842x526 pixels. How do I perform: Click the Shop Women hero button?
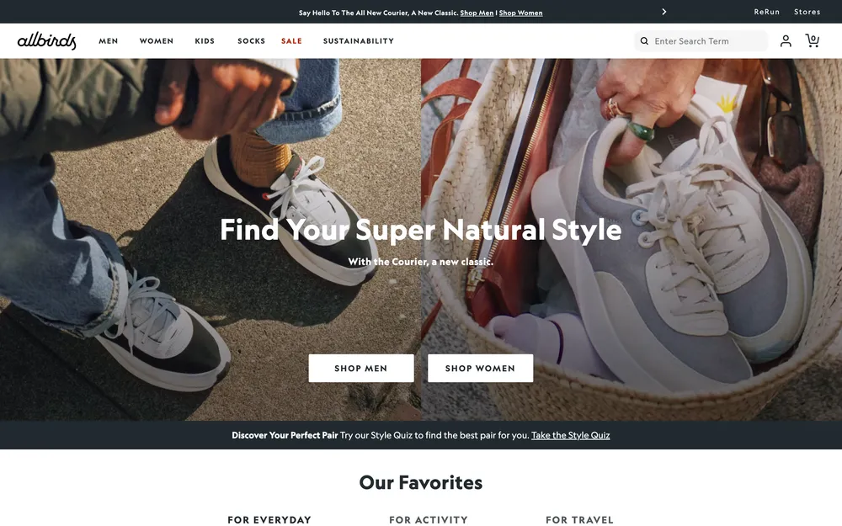tap(480, 369)
